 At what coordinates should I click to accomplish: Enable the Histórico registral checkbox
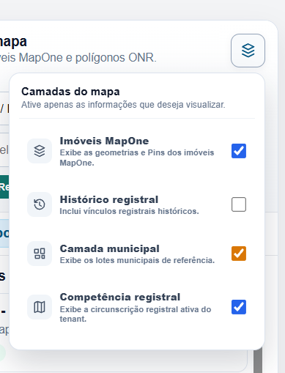point(239,204)
